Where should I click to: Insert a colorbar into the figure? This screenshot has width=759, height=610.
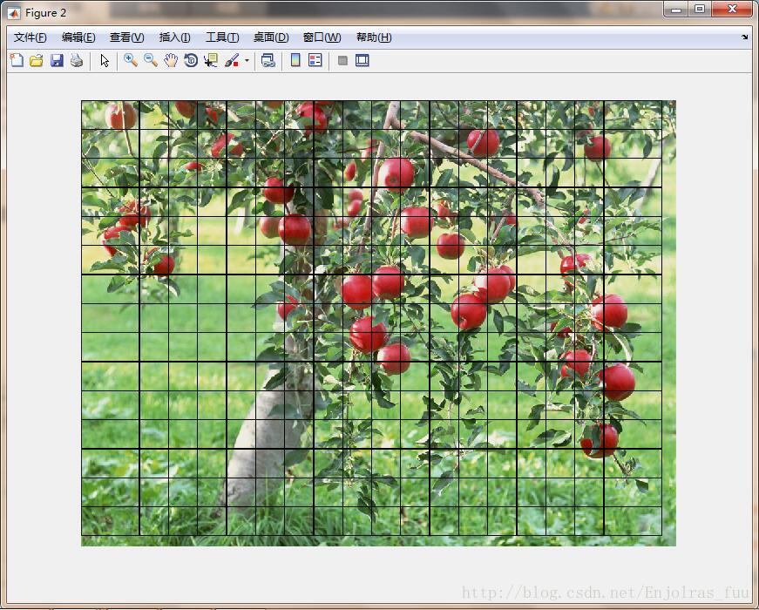(x=295, y=60)
